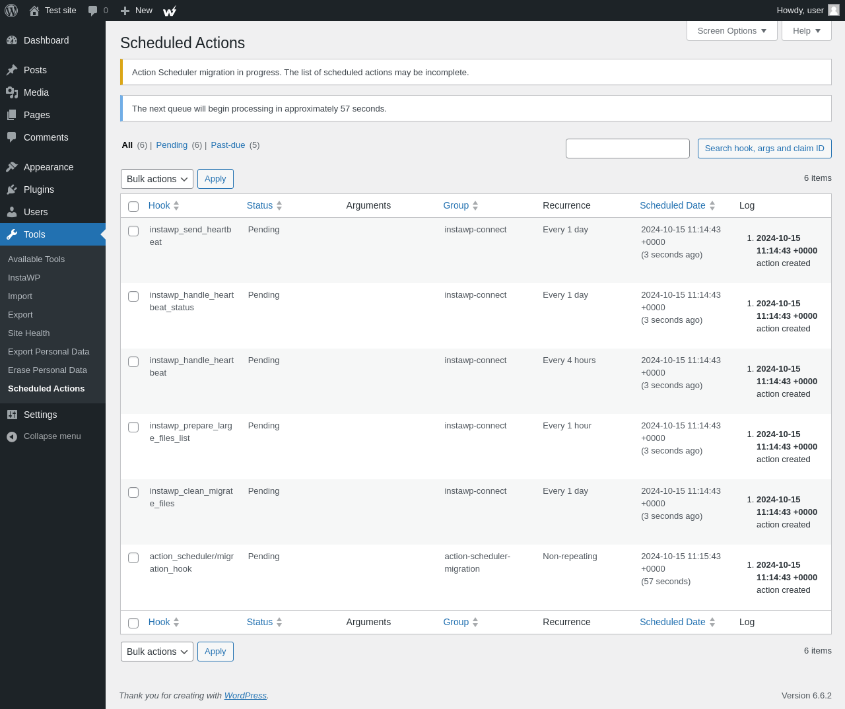Select Scheduled Actions submenu item
Image resolution: width=845 pixels, height=709 pixels.
coord(46,389)
